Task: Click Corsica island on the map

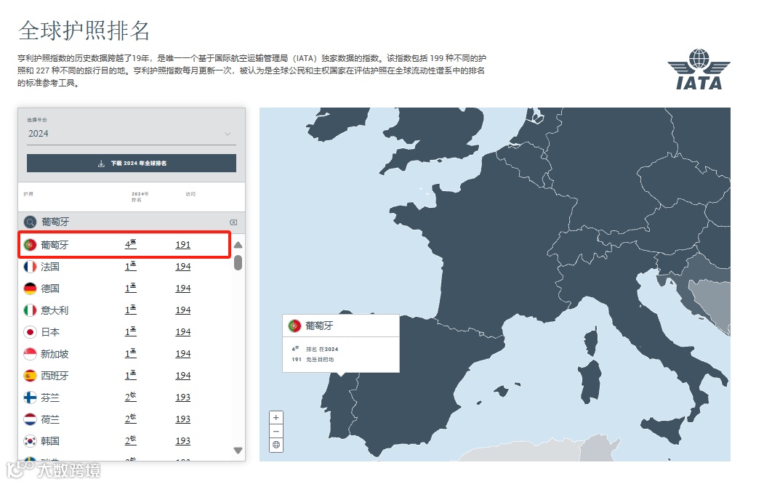Action: click(x=592, y=342)
